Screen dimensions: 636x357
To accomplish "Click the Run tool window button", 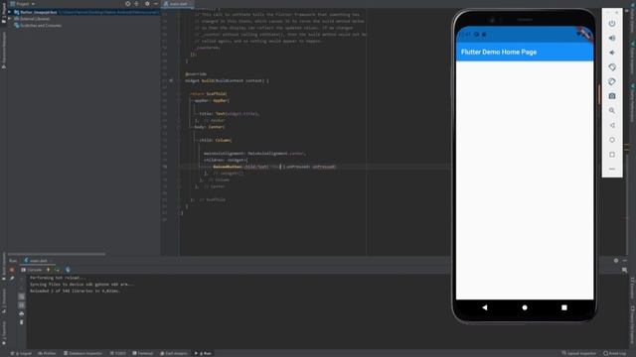I will pos(203,353).
